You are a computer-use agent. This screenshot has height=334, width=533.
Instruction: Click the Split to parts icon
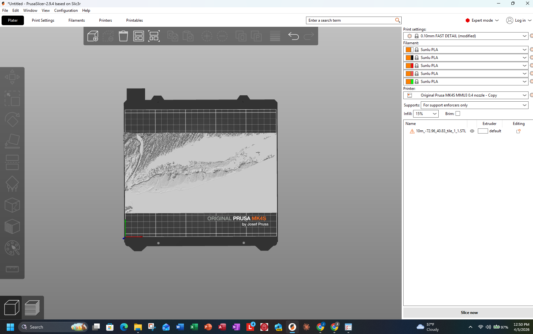256,36
